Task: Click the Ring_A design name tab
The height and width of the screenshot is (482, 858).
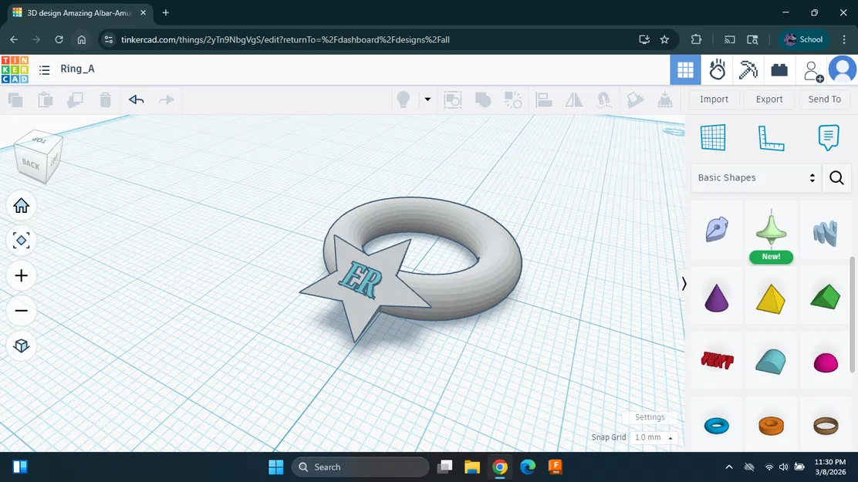Action: pyautogui.click(x=78, y=69)
